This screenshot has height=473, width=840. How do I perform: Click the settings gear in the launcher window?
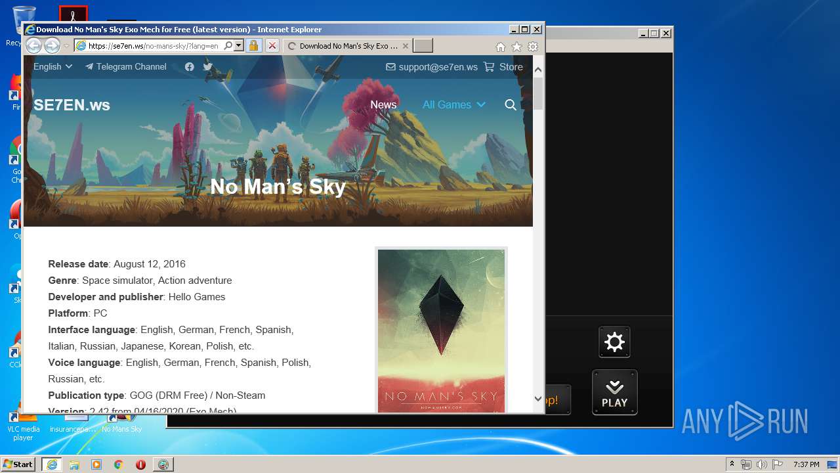click(614, 342)
